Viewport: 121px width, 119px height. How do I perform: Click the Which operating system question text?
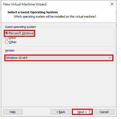pyautogui.click(x=55, y=17)
